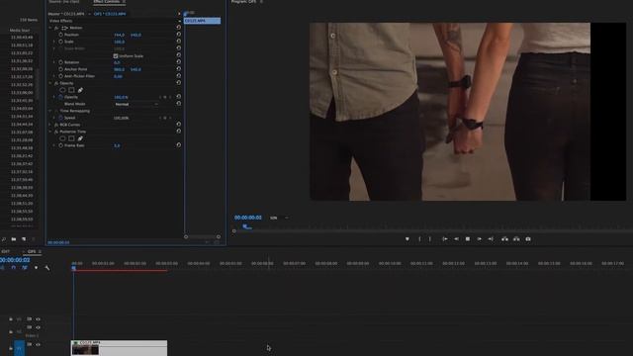Expand the RGB Curves effect

tap(50, 125)
